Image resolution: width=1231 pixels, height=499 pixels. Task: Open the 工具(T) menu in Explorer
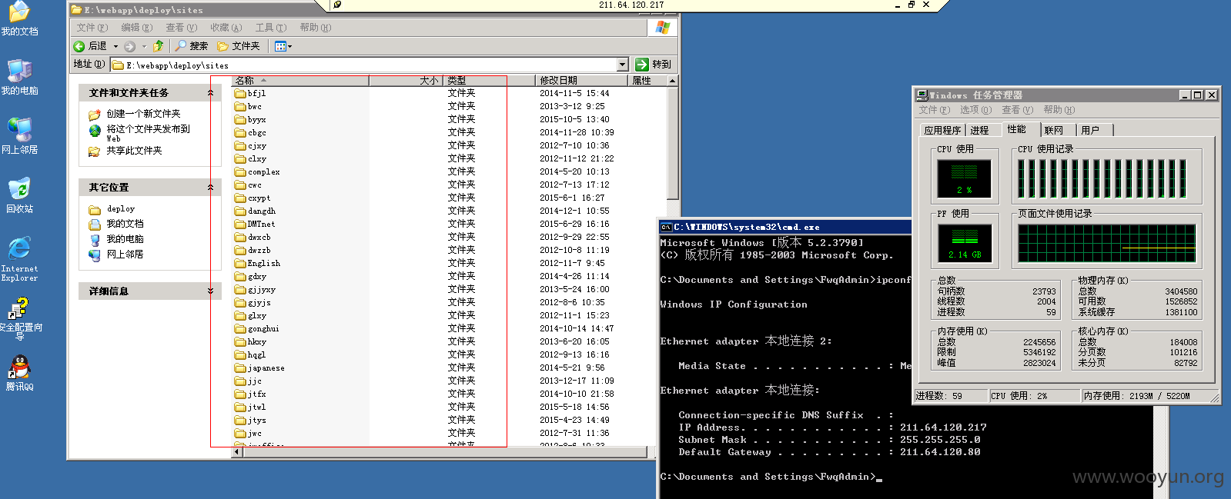click(271, 27)
